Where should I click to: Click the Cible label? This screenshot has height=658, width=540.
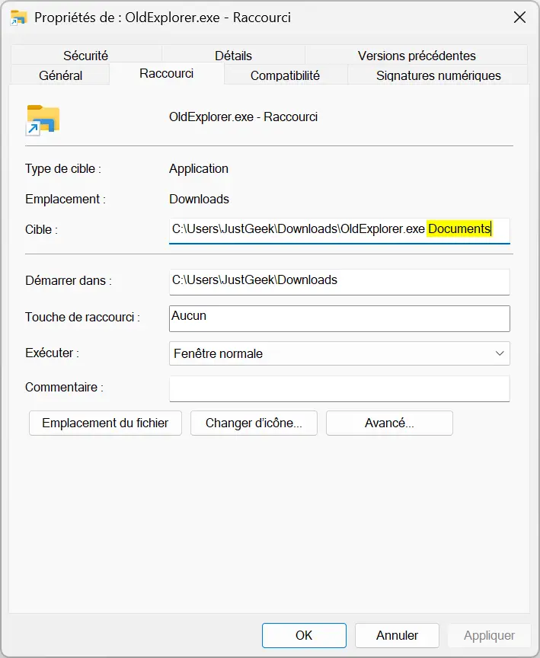[41, 229]
